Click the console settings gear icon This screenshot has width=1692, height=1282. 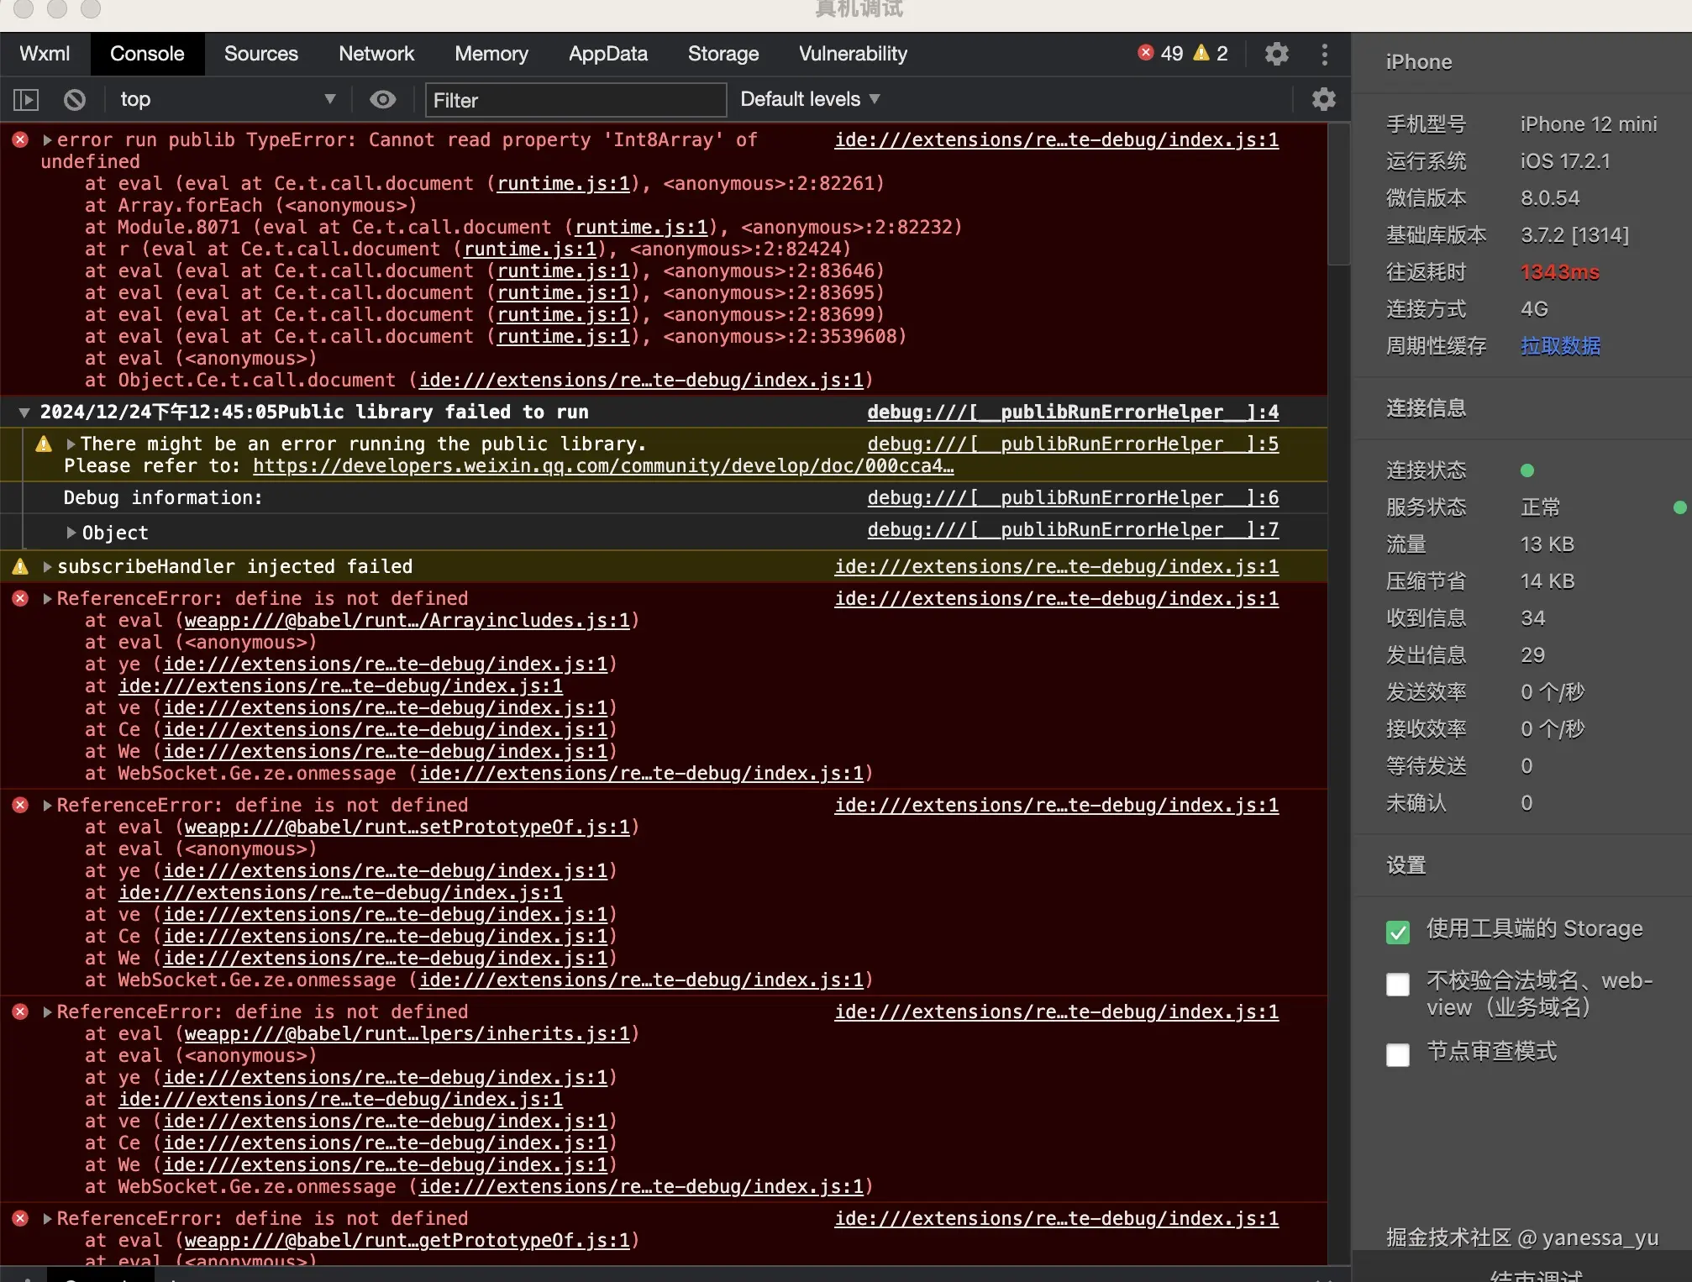pyautogui.click(x=1323, y=99)
